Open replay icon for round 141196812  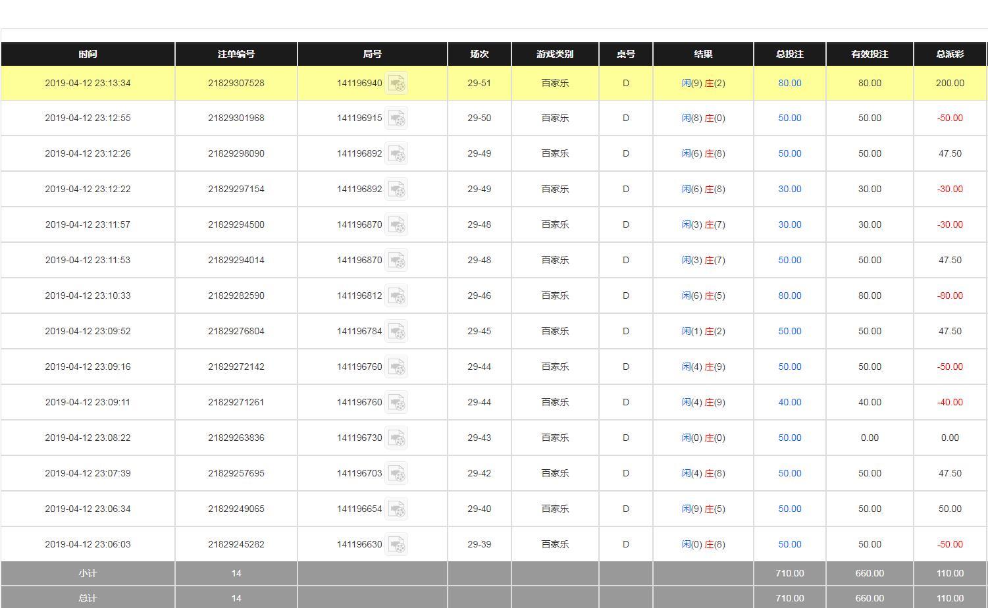[396, 296]
